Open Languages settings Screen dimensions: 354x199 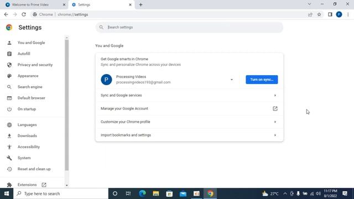[x=27, y=125]
